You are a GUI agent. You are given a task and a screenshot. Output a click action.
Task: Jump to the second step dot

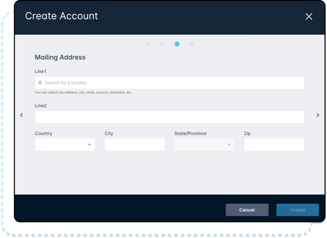[x=162, y=44]
